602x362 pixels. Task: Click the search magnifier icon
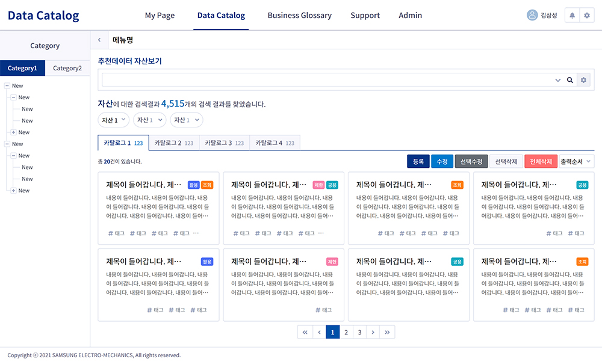(569, 80)
